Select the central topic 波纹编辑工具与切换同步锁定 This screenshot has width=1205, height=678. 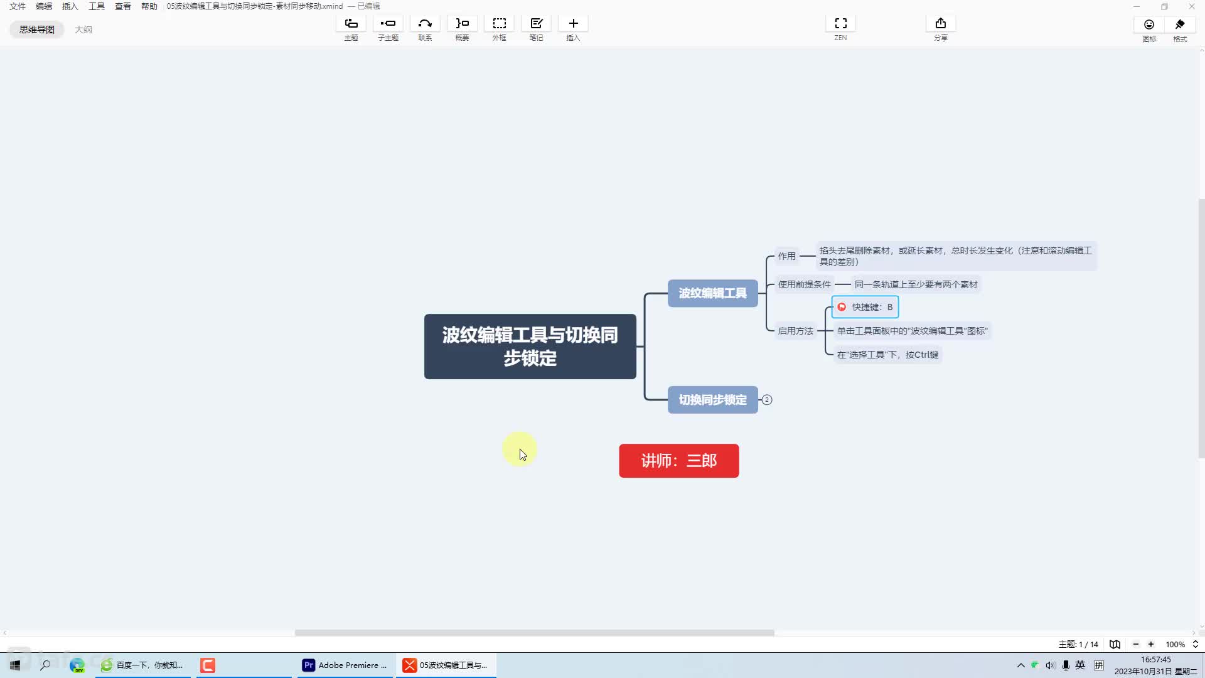tap(530, 347)
